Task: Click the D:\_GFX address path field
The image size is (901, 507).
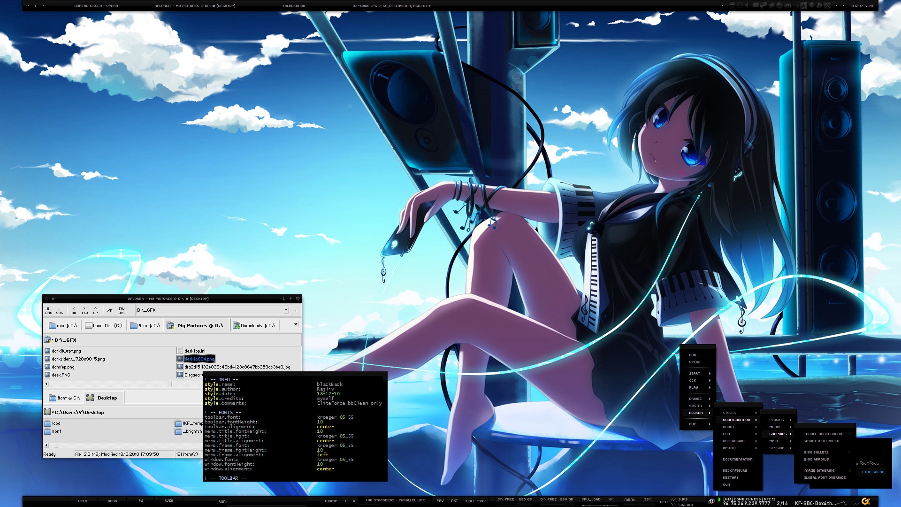Action: click(209, 310)
